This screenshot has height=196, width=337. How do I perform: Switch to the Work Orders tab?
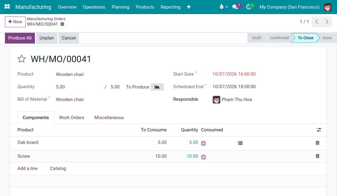coord(72,118)
